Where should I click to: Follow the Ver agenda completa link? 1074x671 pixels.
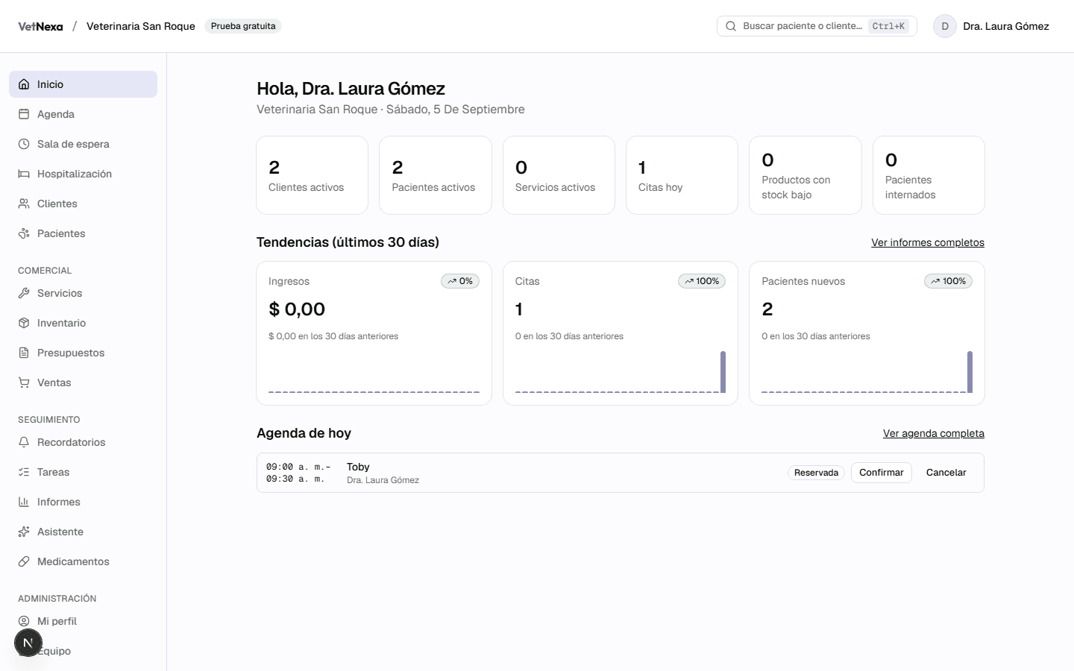coord(934,433)
